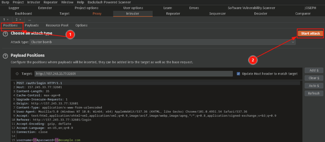Image resolution: width=325 pixels, height=142 pixels.
Task: Click the target crosshair icon
Action: click(17, 74)
